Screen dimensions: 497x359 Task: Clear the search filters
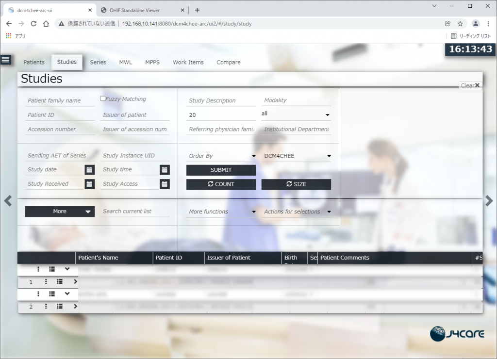(470, 85)
